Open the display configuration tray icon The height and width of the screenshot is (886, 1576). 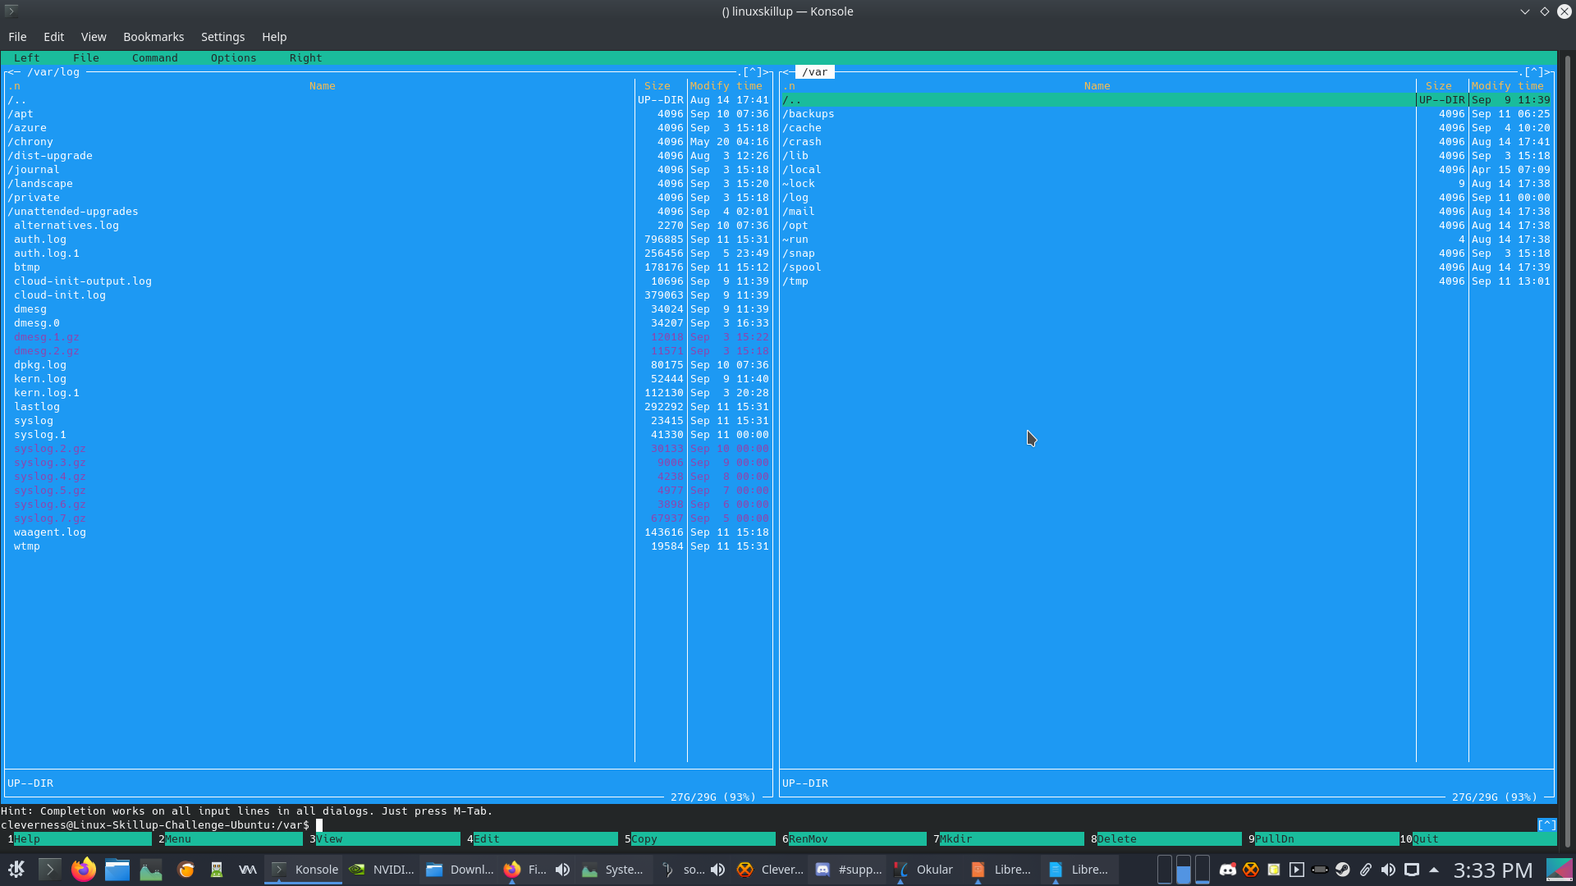(1412, 870)
